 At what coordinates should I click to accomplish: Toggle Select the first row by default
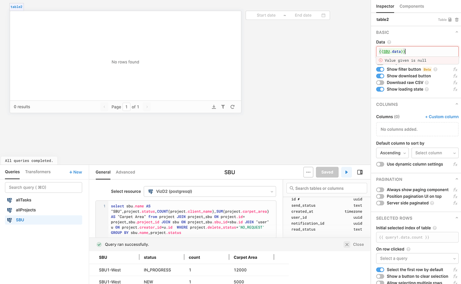(x=380, y=270)
